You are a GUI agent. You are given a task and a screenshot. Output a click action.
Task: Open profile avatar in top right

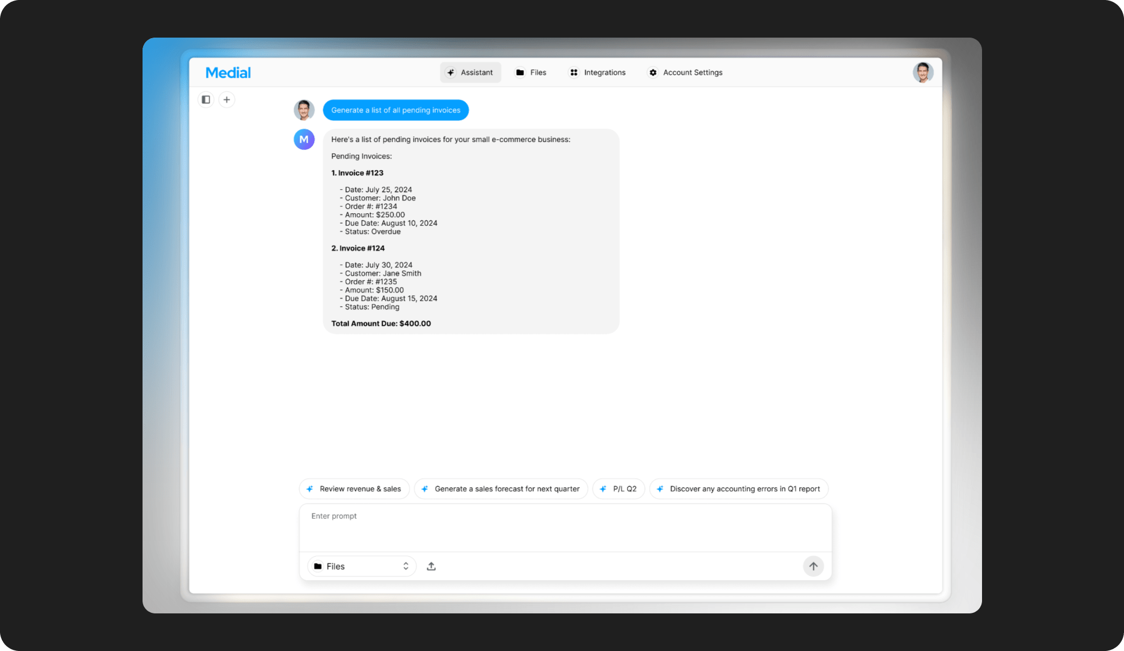[923, 72]
